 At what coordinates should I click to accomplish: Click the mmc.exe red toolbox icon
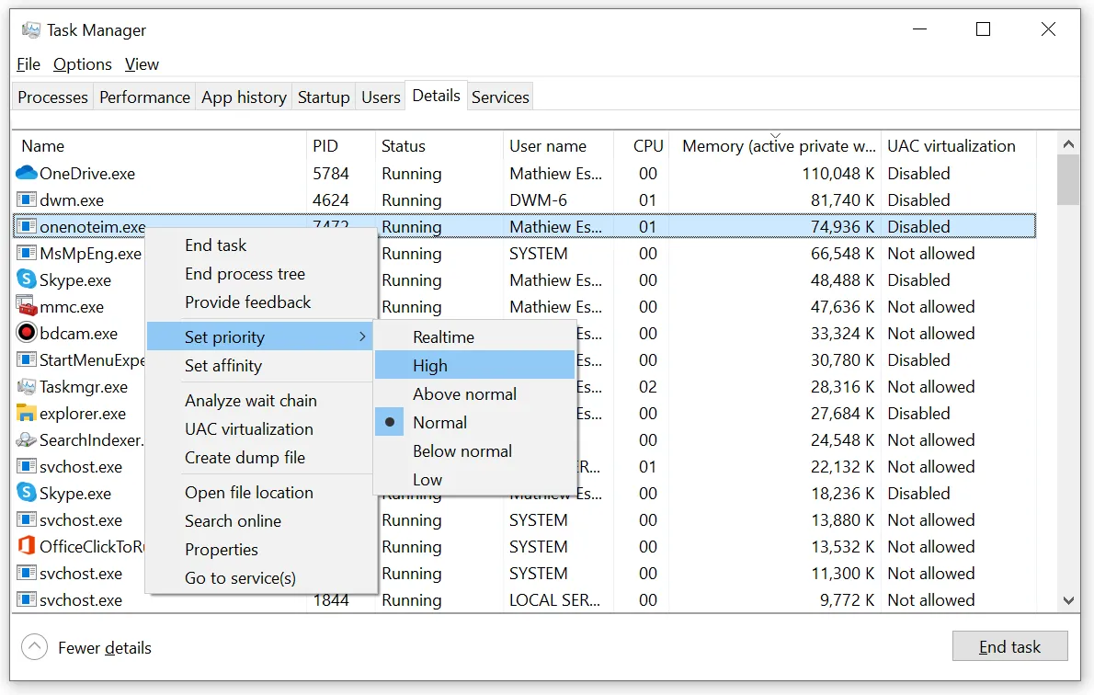[27, 306]
